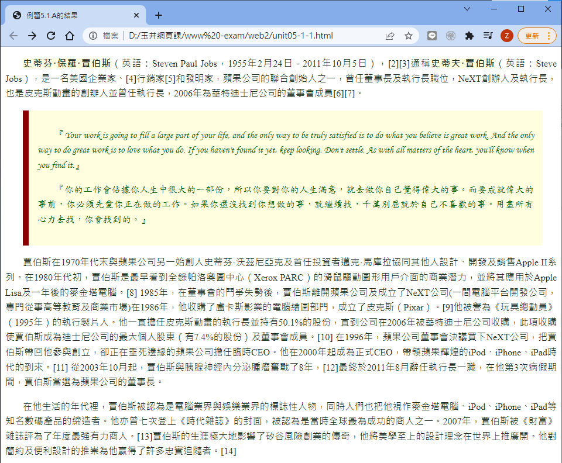Reload the current page
Viewport: 562px width, 463px height.
click(51, 36)
